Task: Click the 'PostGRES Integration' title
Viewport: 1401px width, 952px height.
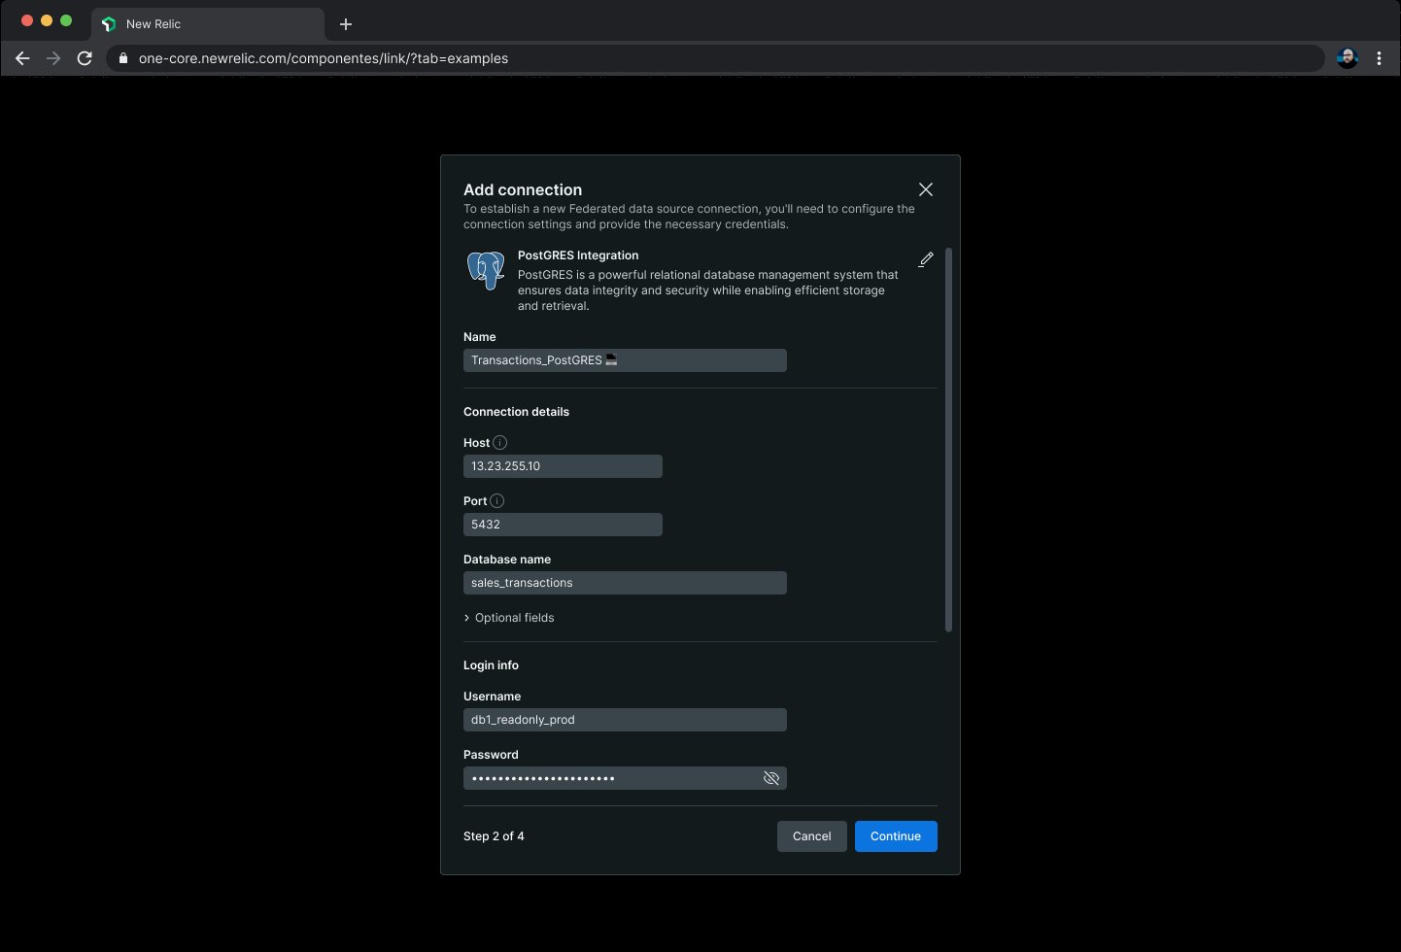Action: click(x=578, y=255)
